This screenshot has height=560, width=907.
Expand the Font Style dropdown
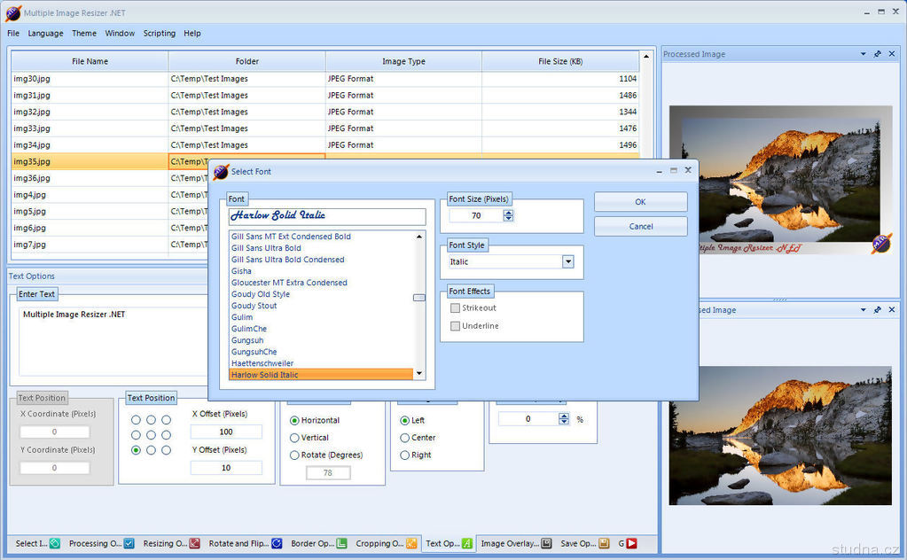click(x=567, y=261)
